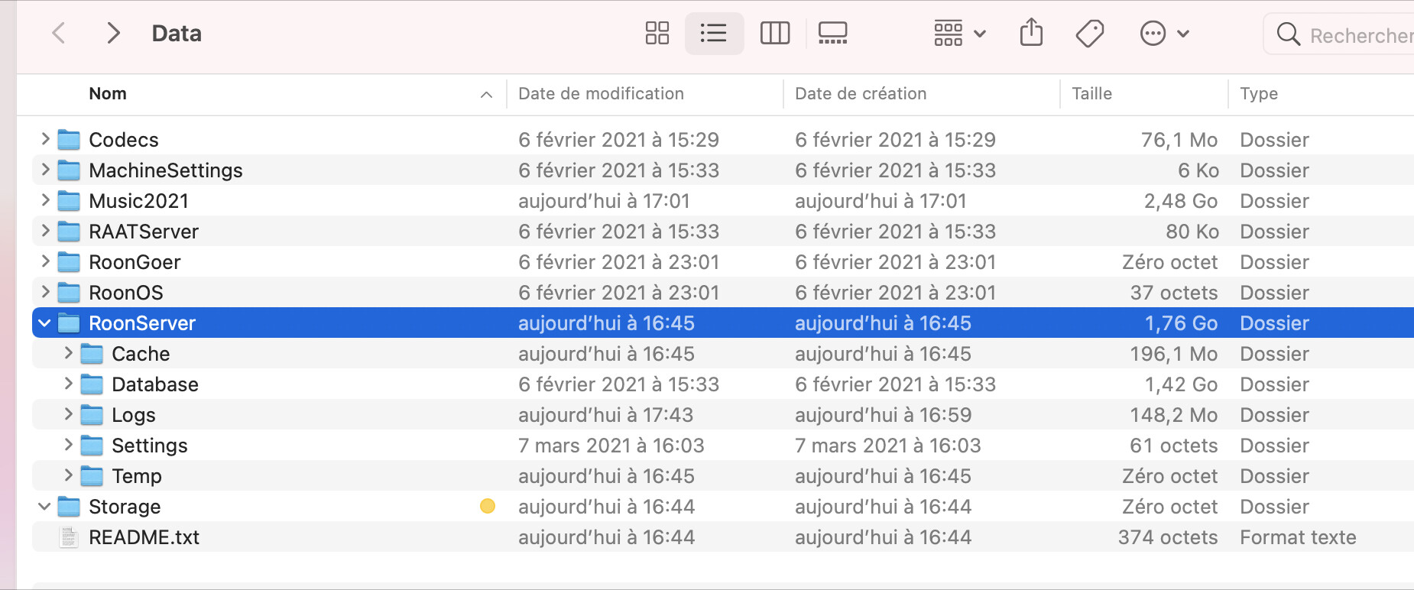The image size is (1414, 590).
Task: Focus the Rechercher search field
Action: point(1339,34)
